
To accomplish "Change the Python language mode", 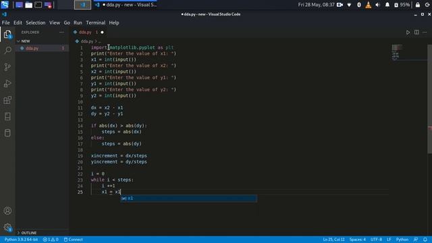I will tap(402, 240).
